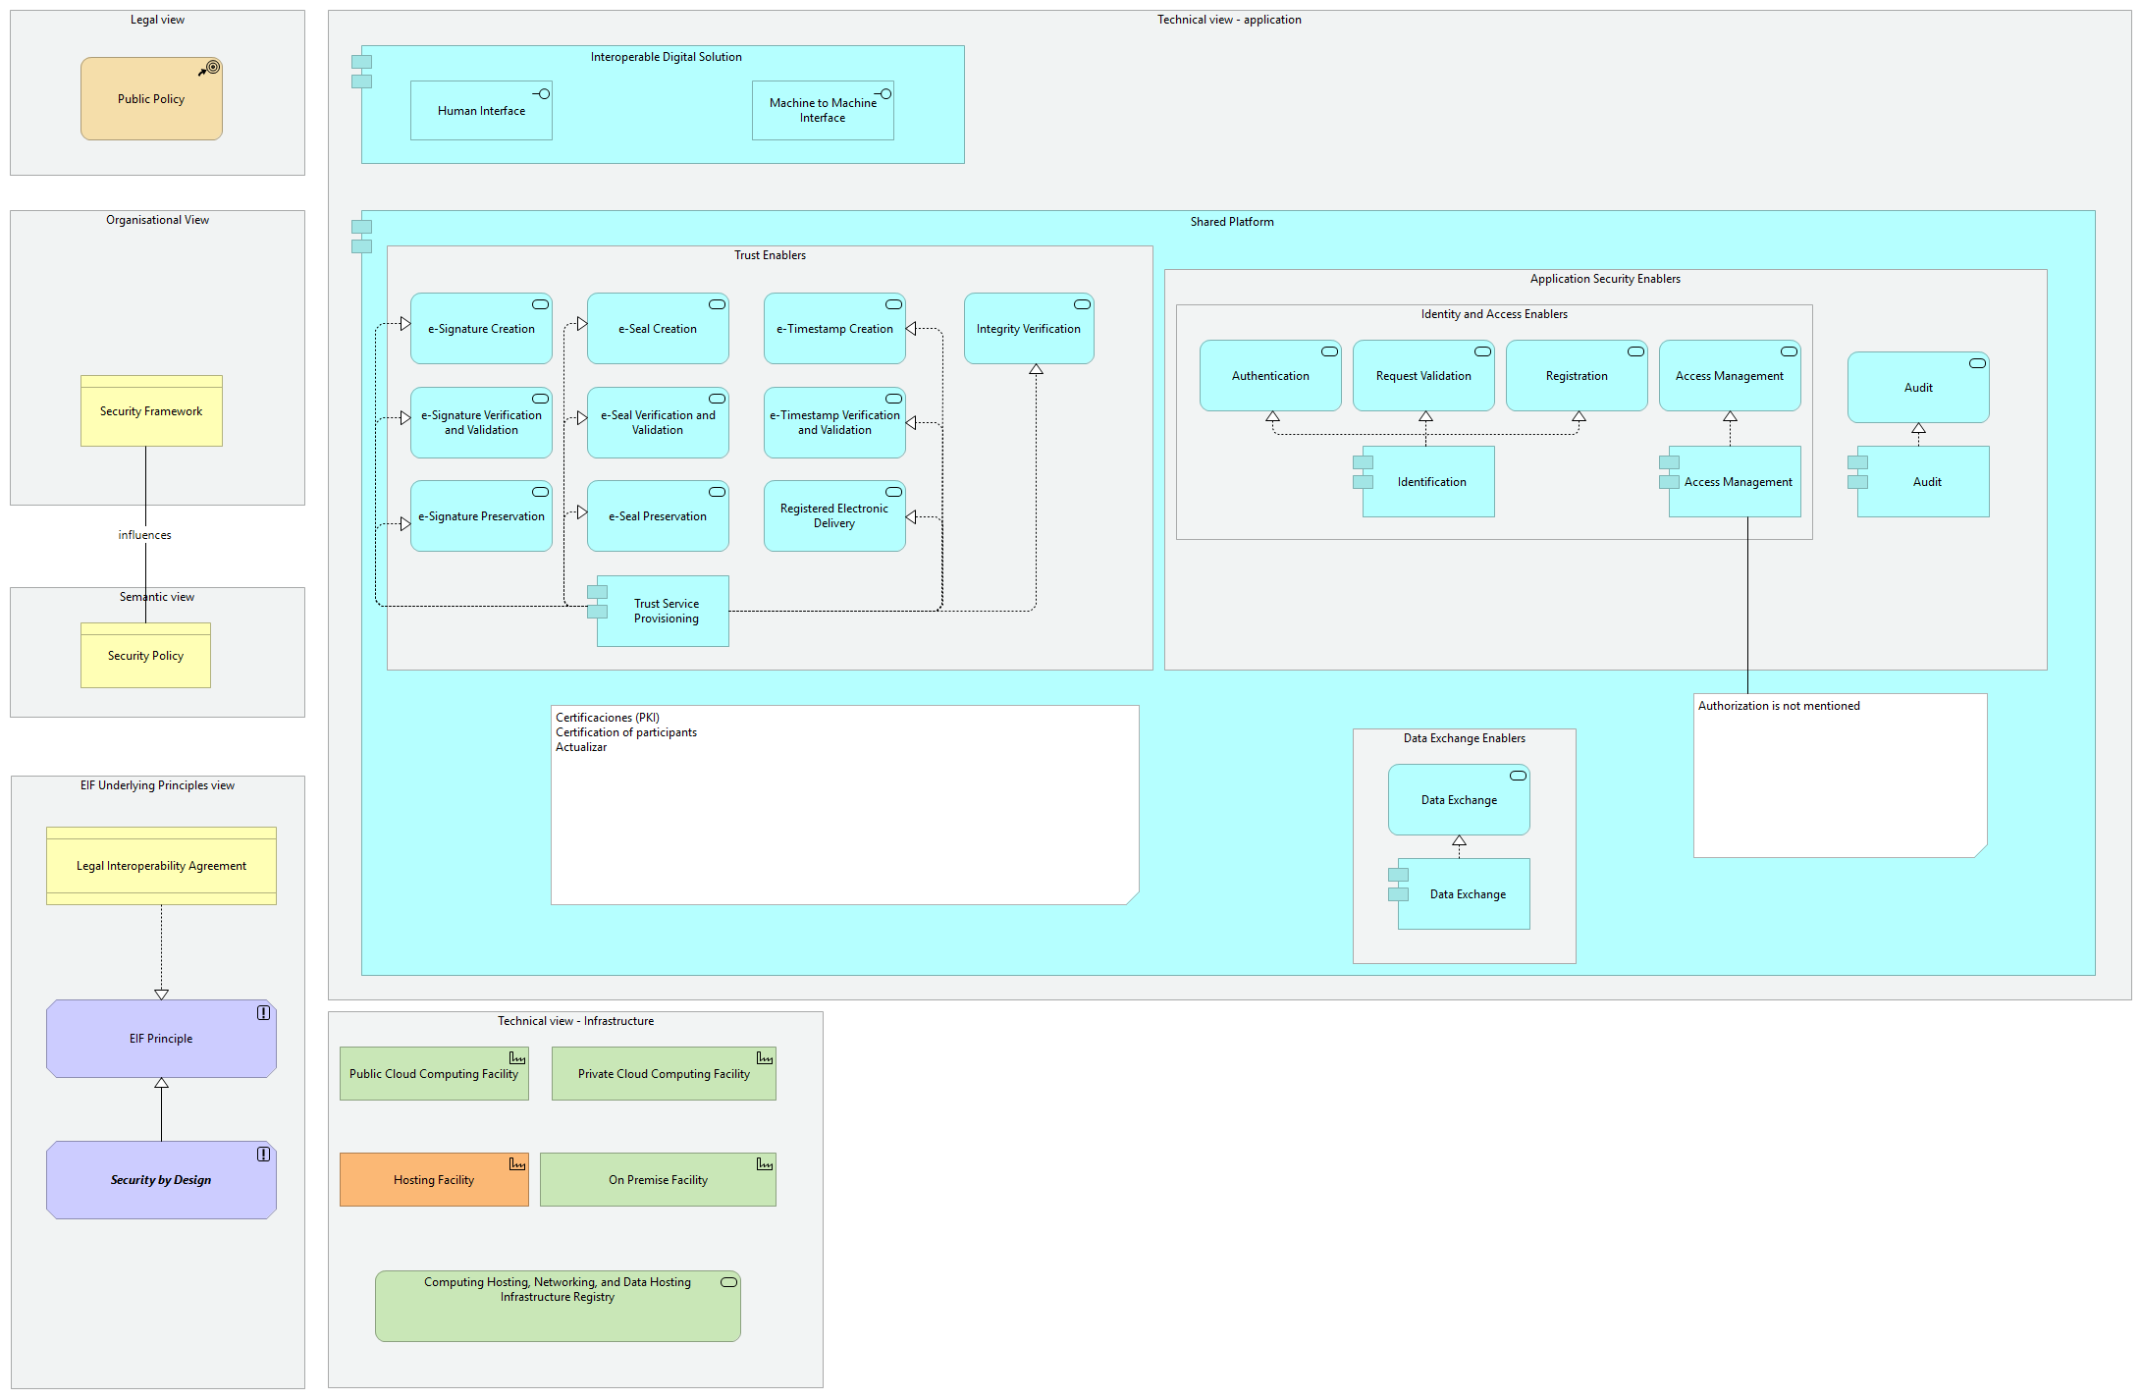
Task: Click the component icon on Data Exchange component
Action: click(x=1398, y=885)
